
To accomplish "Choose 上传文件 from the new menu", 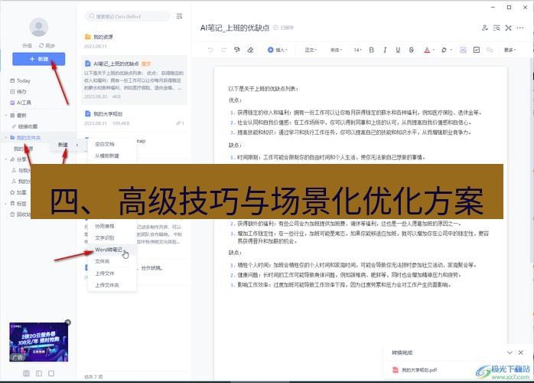I will (x=105, y=273).
